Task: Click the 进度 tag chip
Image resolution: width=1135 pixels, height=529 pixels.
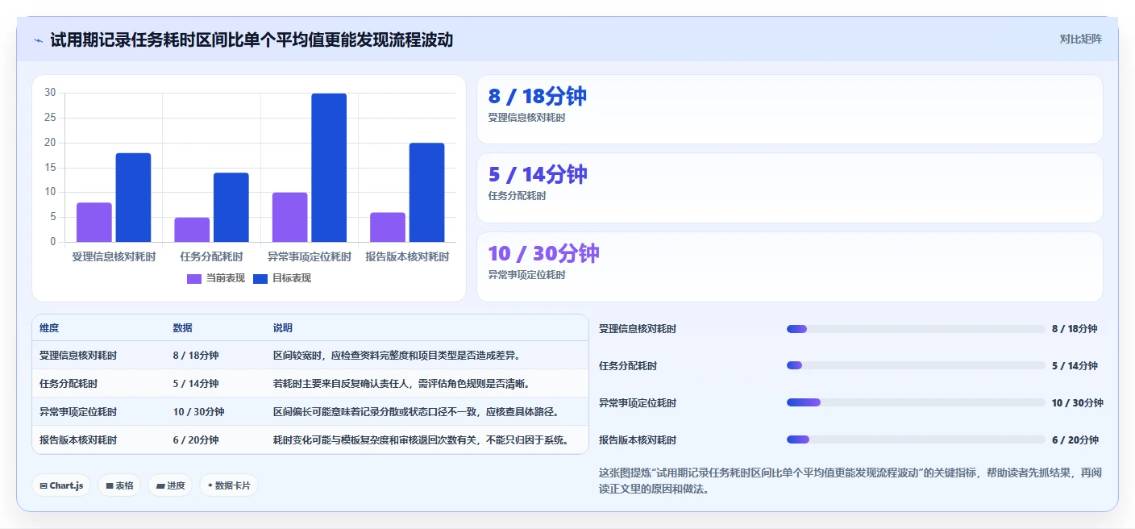Action: pyautogui.click(x=170, y=485)
